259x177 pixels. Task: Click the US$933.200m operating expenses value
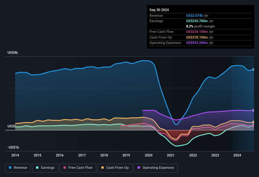pyautogui.click(x=197, y=43)
